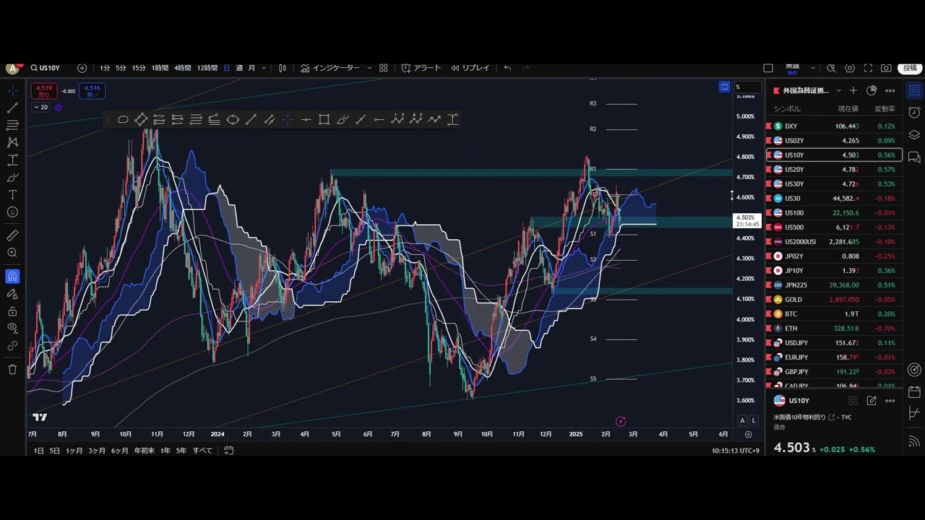Pick the rectangle shape in drawing toolbar
This screenshot has height=520, width=925.
[324, 120]
